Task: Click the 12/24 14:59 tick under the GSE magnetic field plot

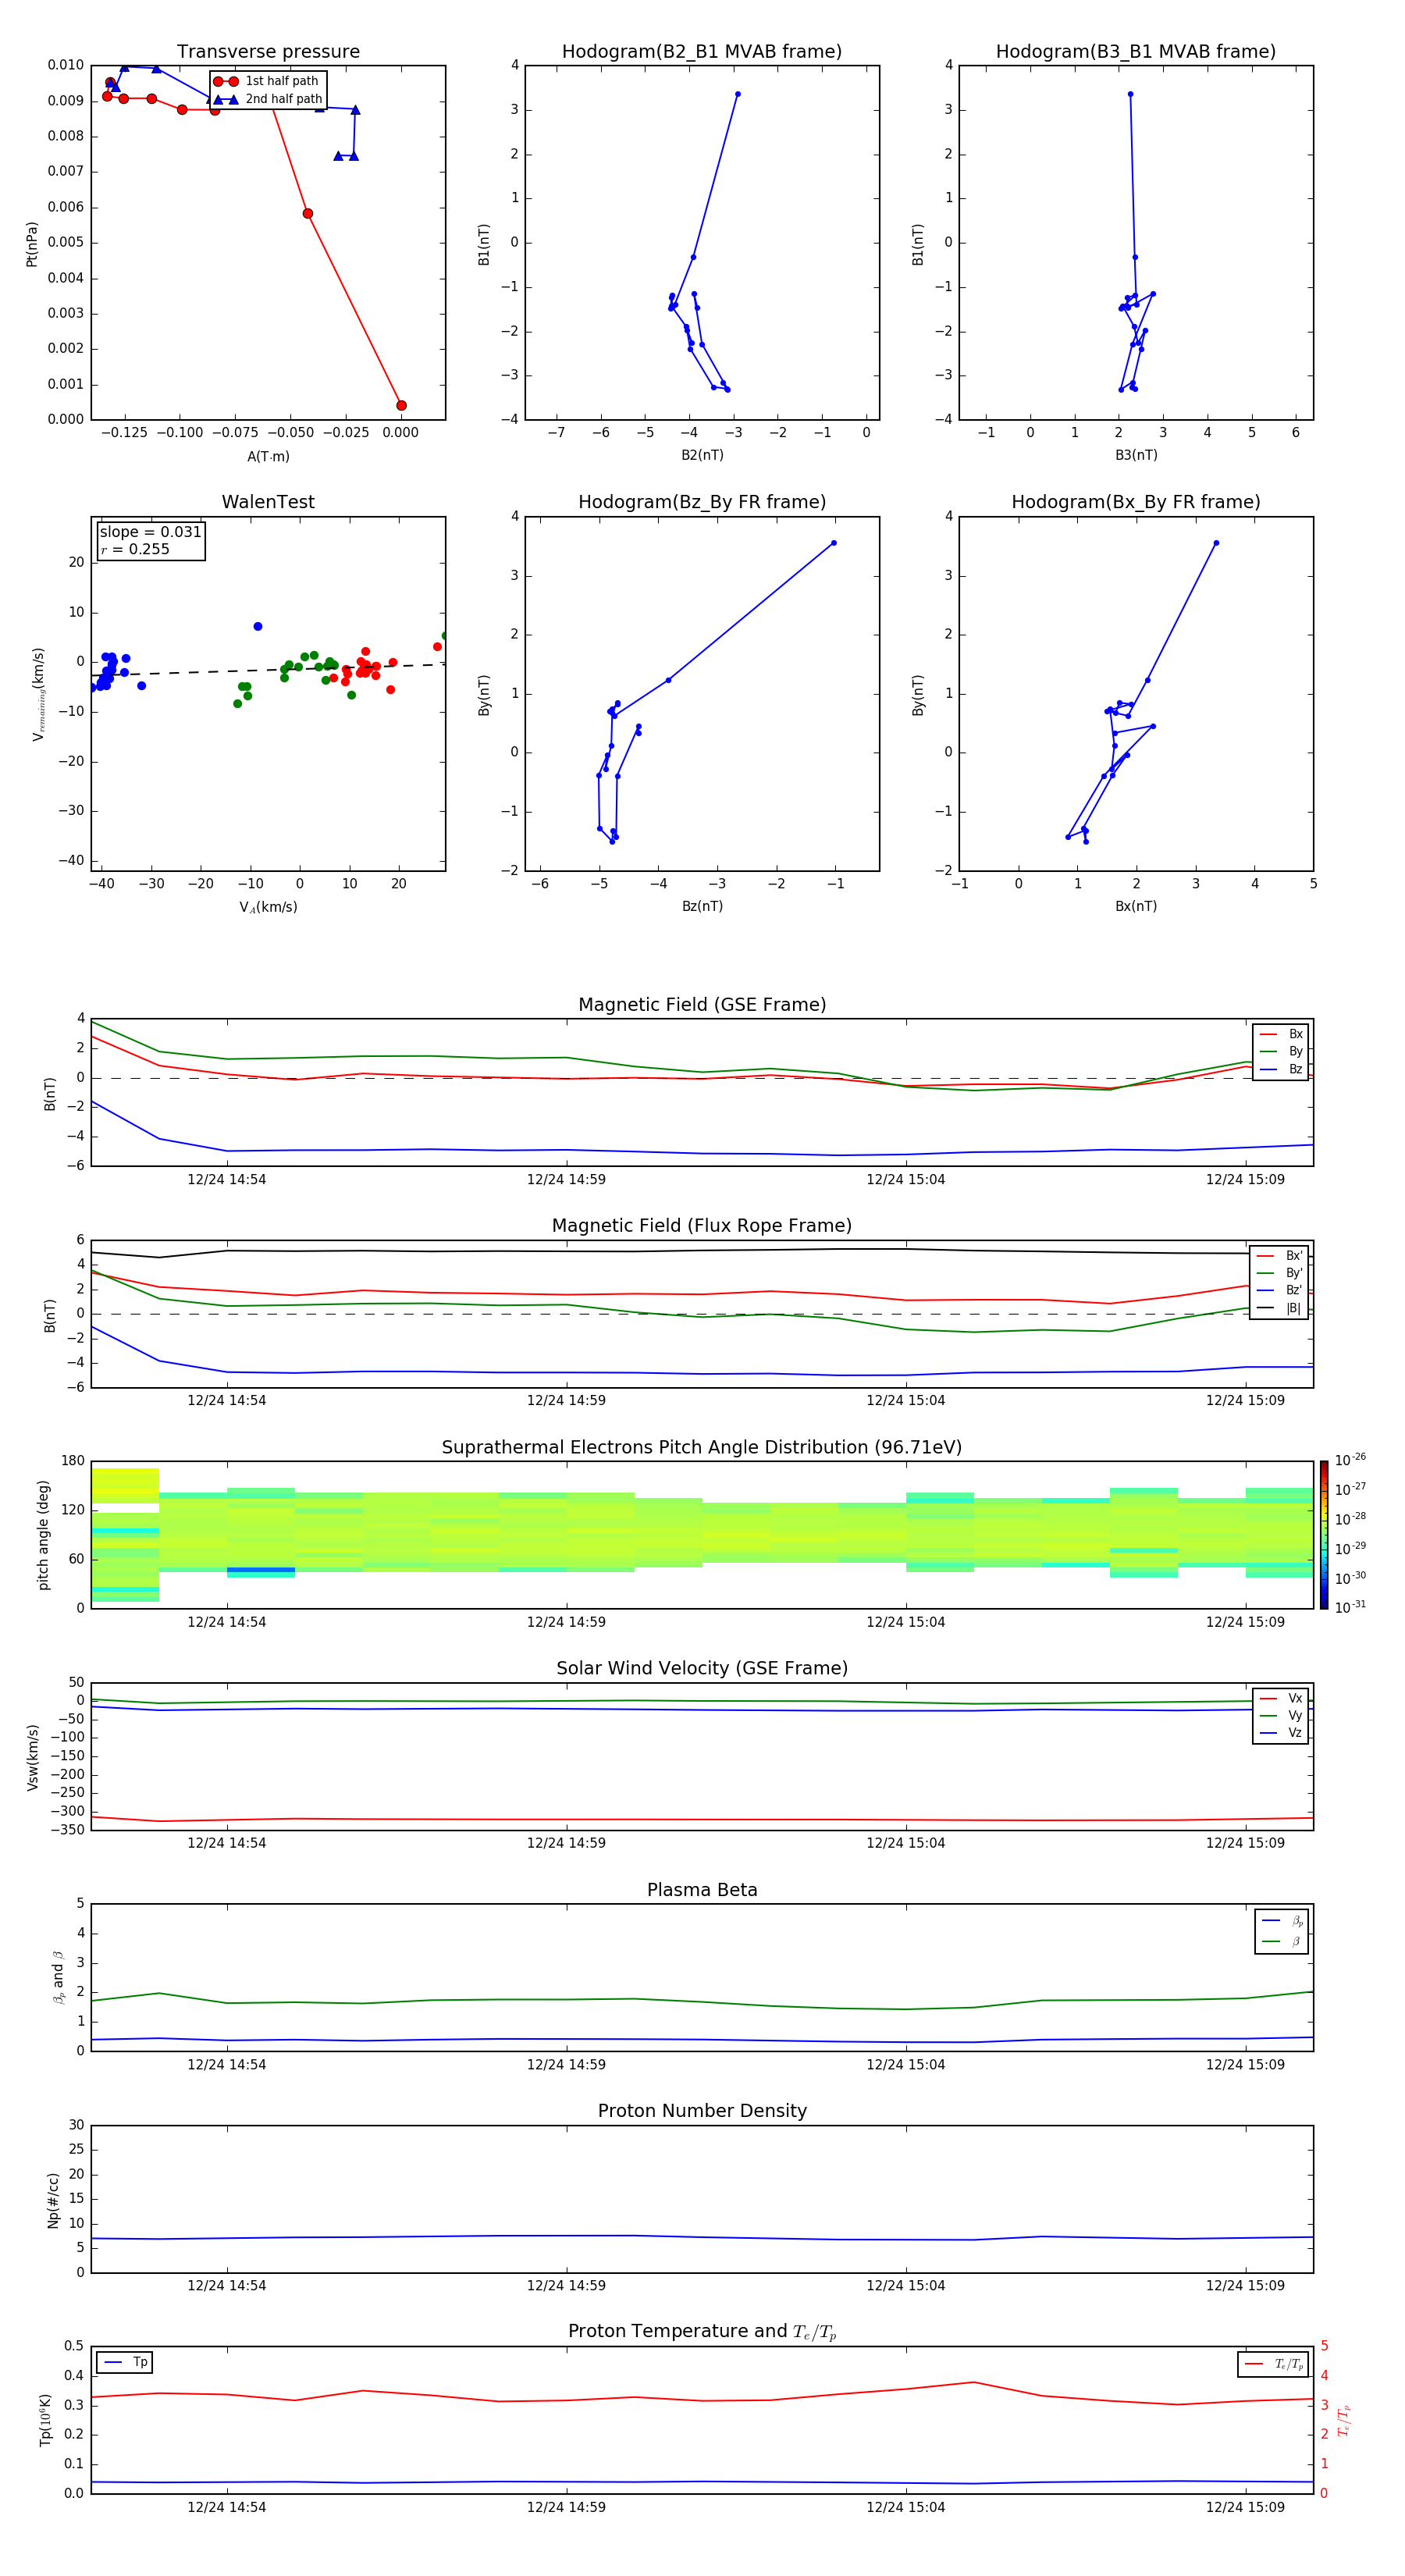Action: click(x=566, y=1180)
